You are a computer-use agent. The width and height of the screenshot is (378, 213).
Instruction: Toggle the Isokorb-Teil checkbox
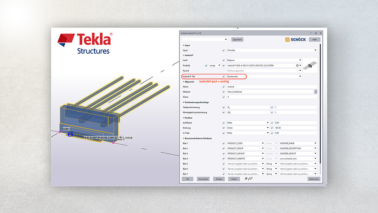(x=224, y=76)
